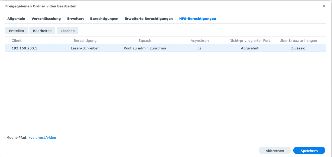Click the Mount-Pfad label
The height and width of the screenshot is (157, 332).
click(17, 138)
